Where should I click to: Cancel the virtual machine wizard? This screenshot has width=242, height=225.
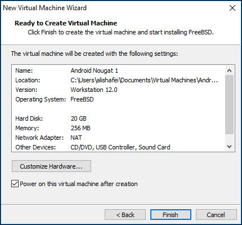pyautogui.click(x=216, y=215)
